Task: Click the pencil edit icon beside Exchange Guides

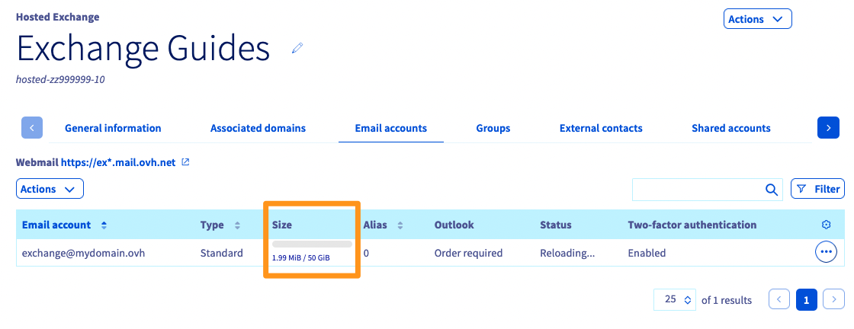Action: click(297, 49)
